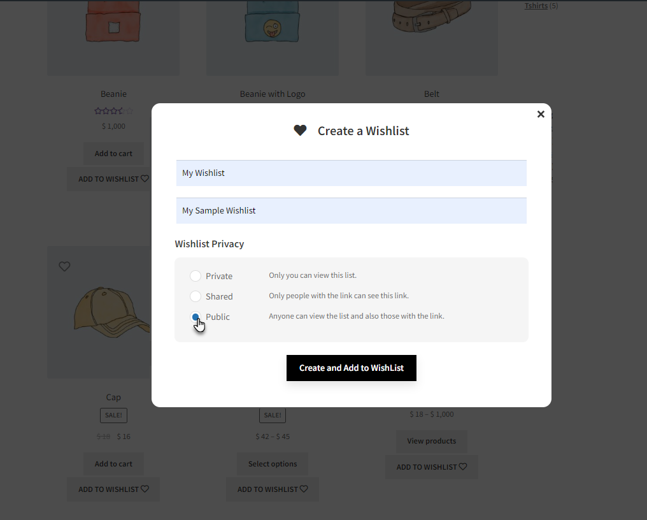The height and width of the screenshot is (520, 647).
Task: Click the My Wishlist name field
Action: [351, 173]
